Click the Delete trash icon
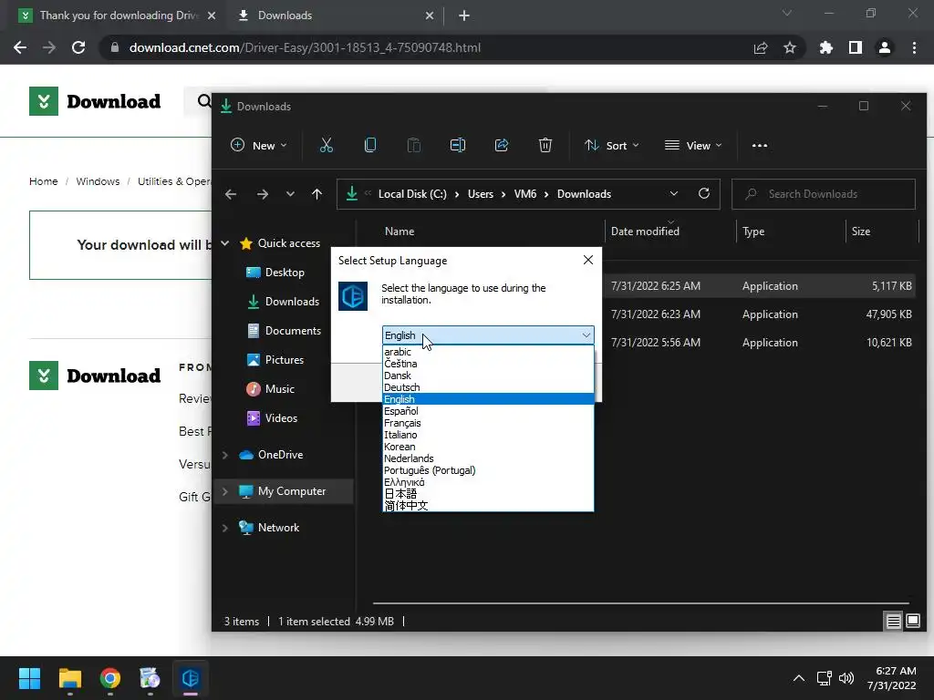The image size is (934, 700). coord(545,145)
